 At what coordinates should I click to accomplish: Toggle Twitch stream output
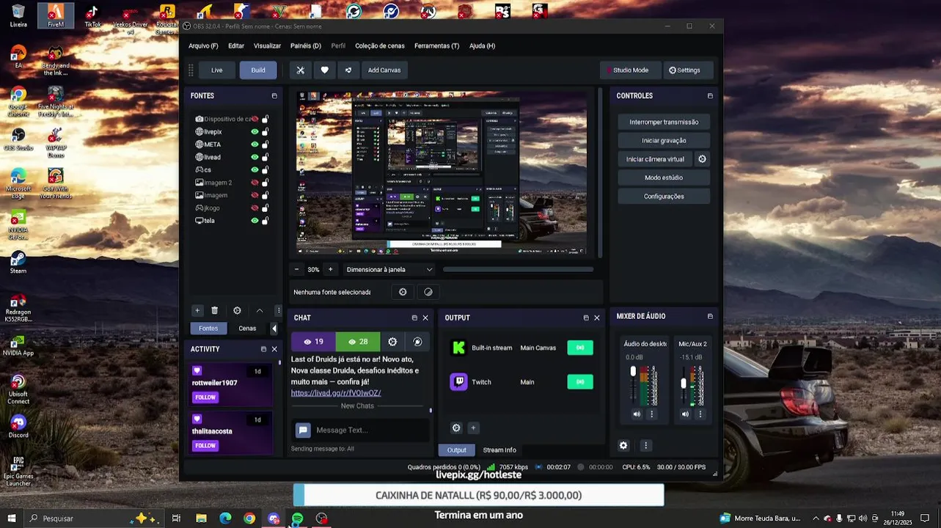pos(580,382)
